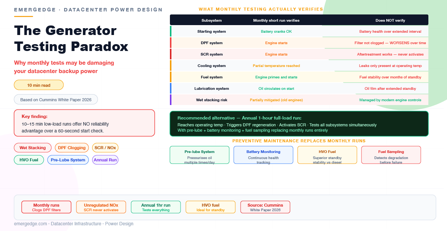Click 'The Generator Testing Paradox' title
The width and height of the screenshot is (447, 231).
(71, 38)
